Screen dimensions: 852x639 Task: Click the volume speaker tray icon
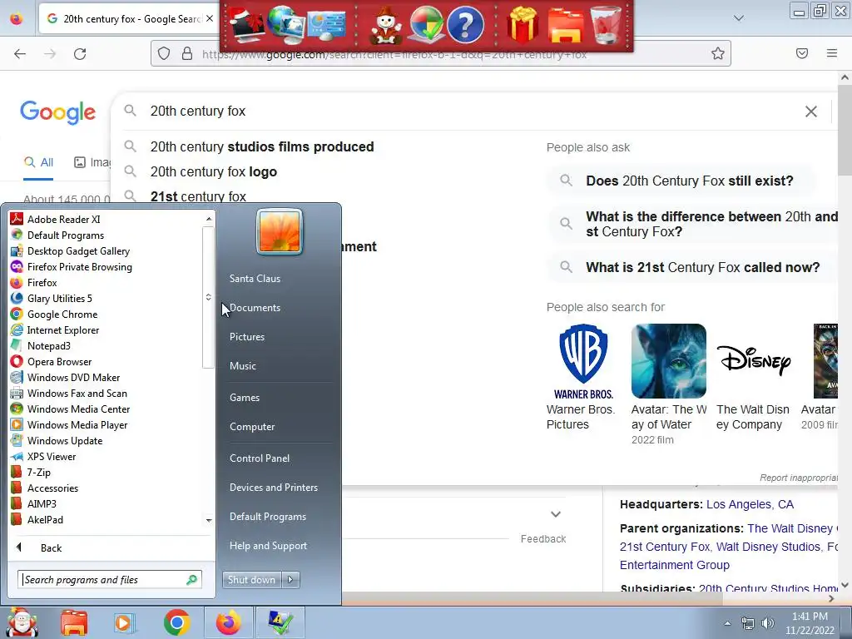click(x=767, y=623)
